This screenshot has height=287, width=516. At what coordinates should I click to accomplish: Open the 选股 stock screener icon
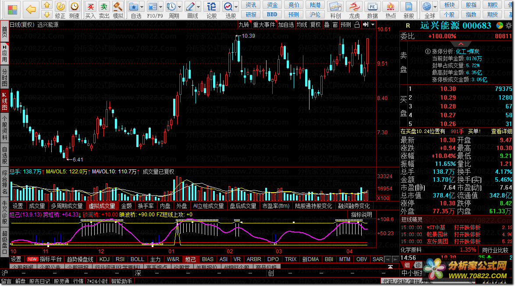coord(228,10)
